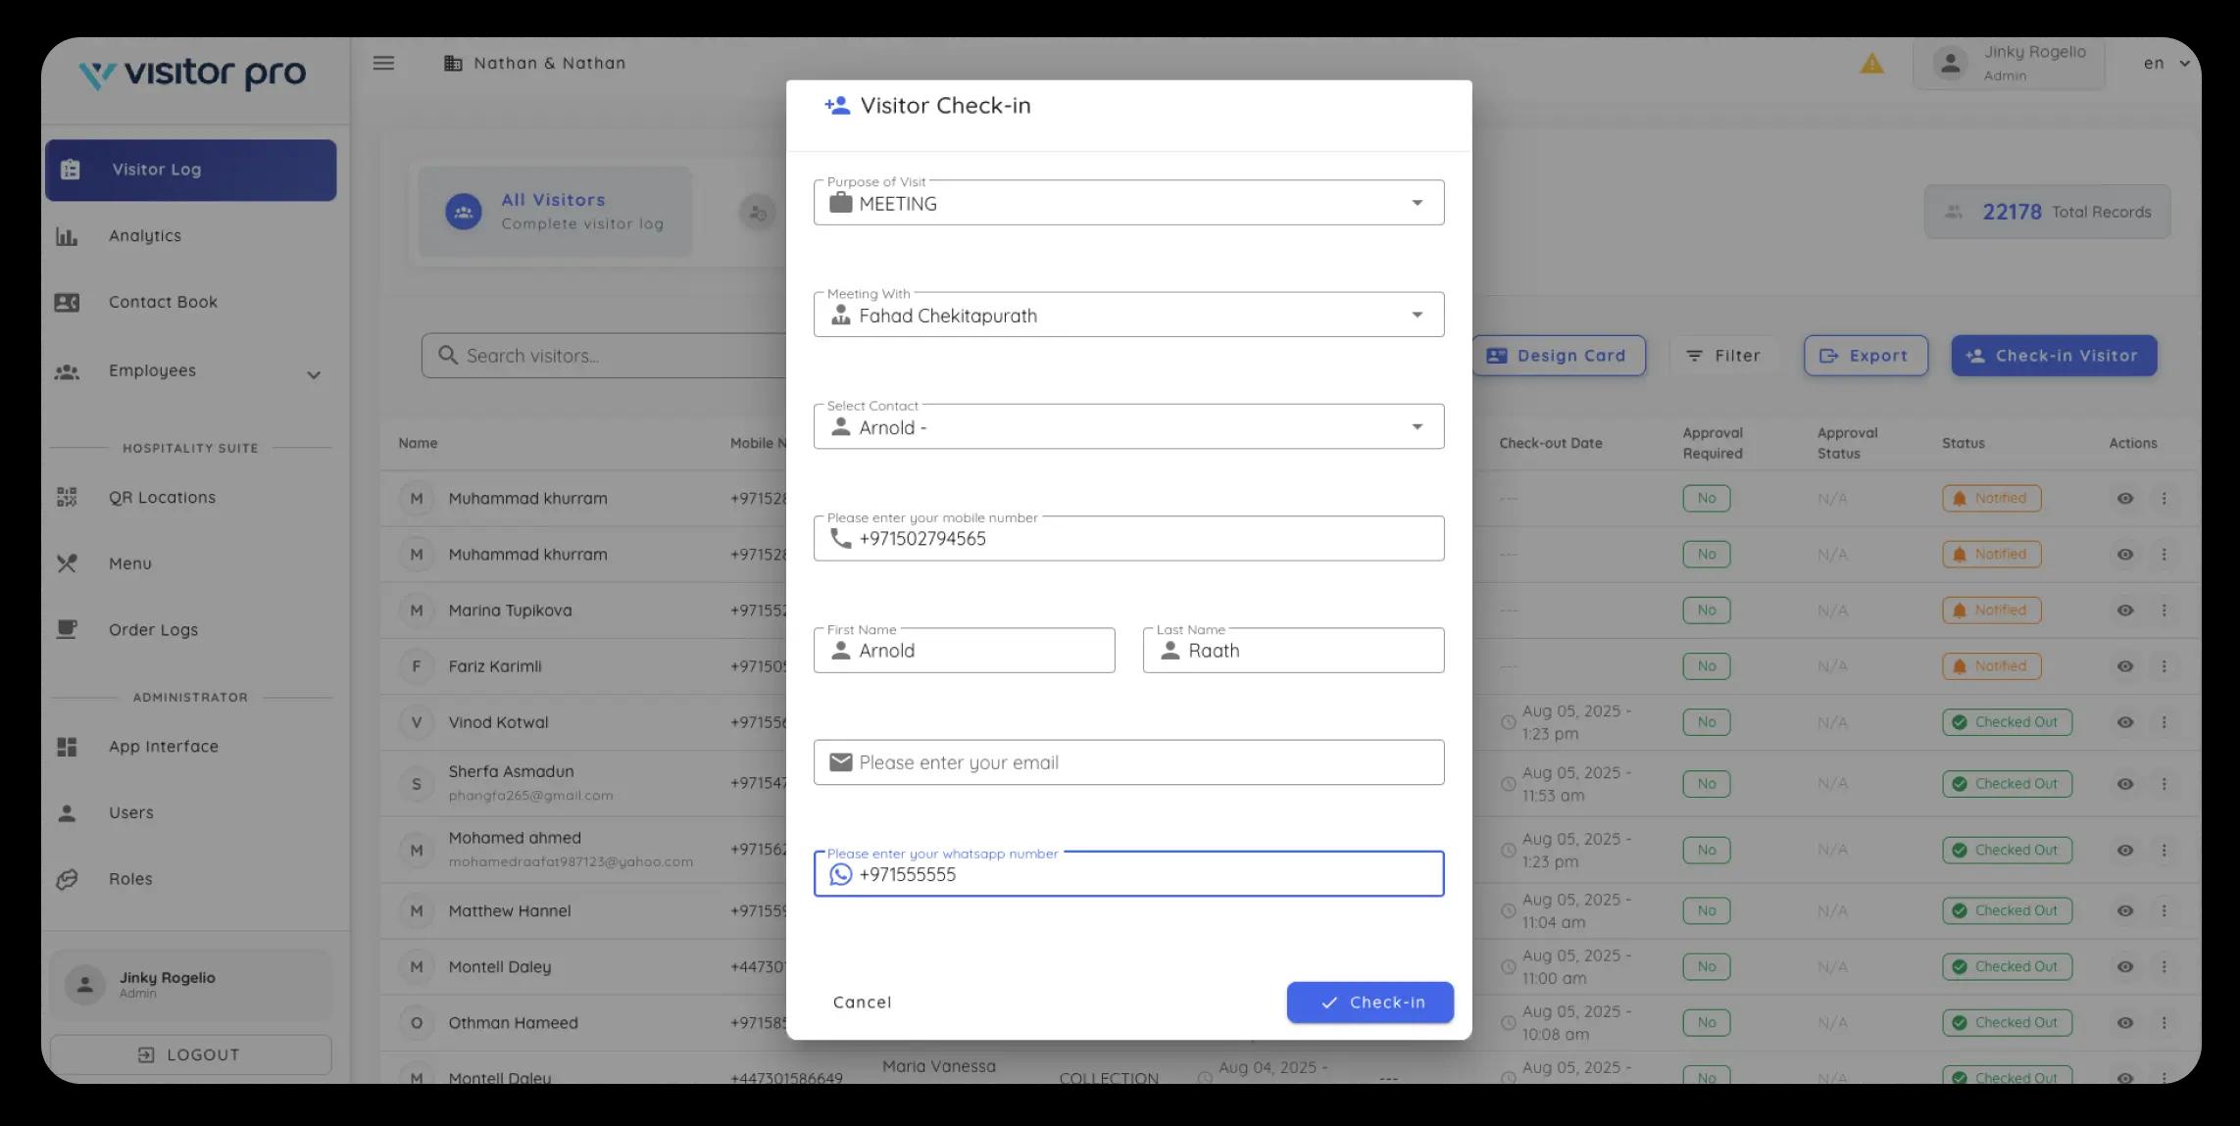
Task: Cancel the visitor check-in dialog
Action: point(862,1003)
